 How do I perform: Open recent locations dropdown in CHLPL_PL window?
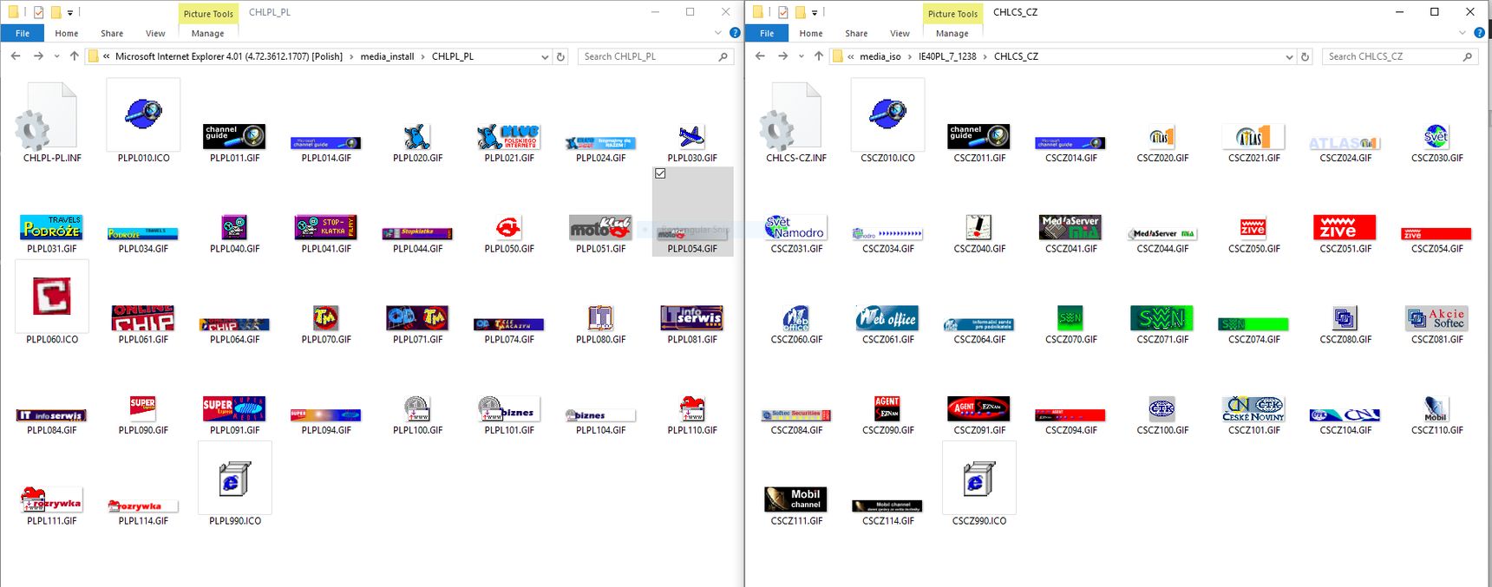click(x=56, y=56)
